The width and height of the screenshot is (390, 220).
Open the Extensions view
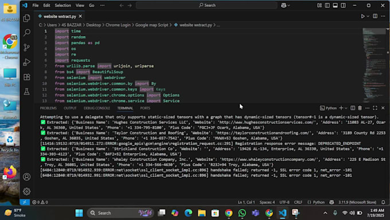[26, 77]
